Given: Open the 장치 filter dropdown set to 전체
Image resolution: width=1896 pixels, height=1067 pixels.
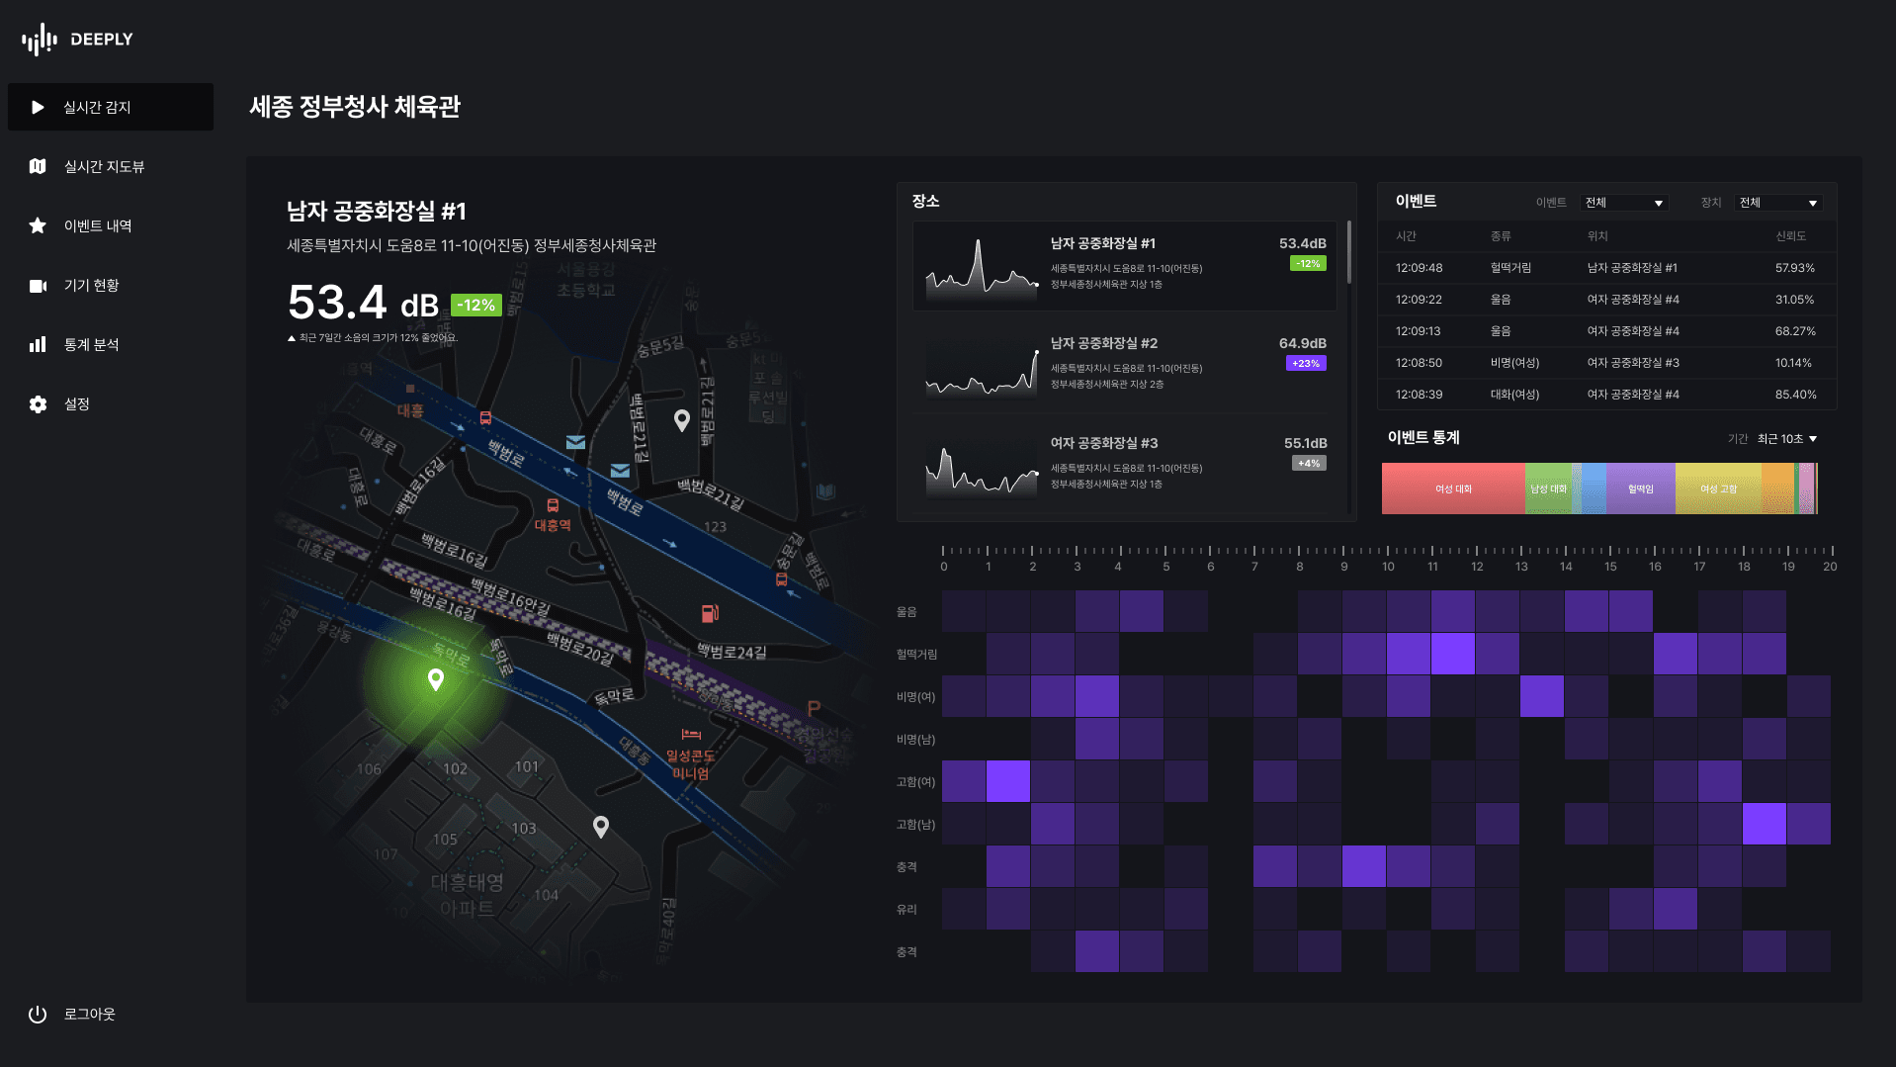Looking at the screenshot, I should pos(1778,203).
